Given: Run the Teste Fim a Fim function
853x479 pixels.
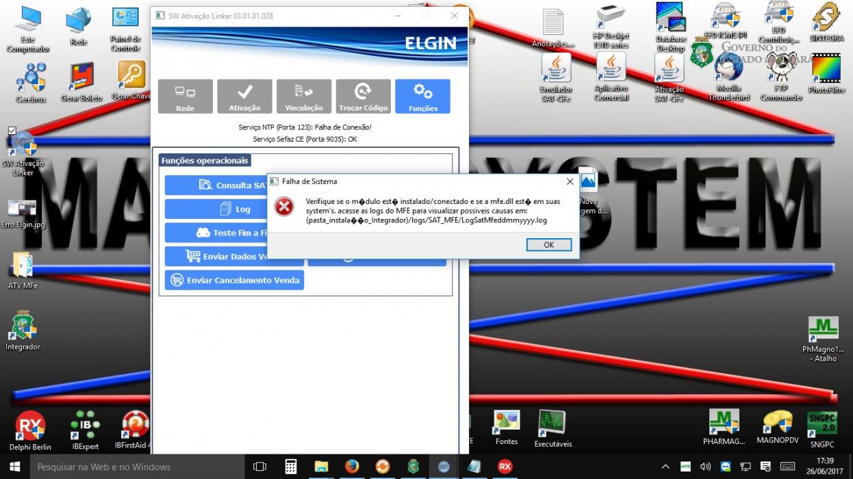Looking at the screenshot, I should coord(216,233).
